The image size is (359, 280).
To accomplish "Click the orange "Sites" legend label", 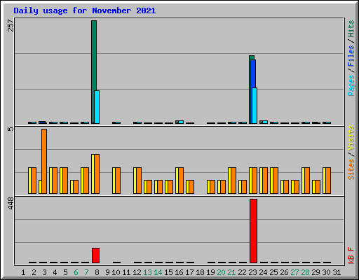I will (x=351, y=169).
